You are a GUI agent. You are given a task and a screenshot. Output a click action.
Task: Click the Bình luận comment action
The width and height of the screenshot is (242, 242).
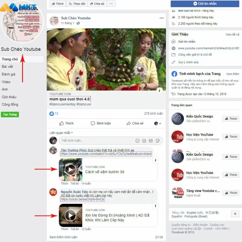click(x=101, y=123)
